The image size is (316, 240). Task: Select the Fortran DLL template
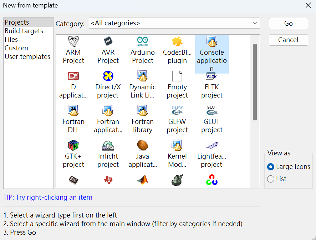(x=73, y=119)
